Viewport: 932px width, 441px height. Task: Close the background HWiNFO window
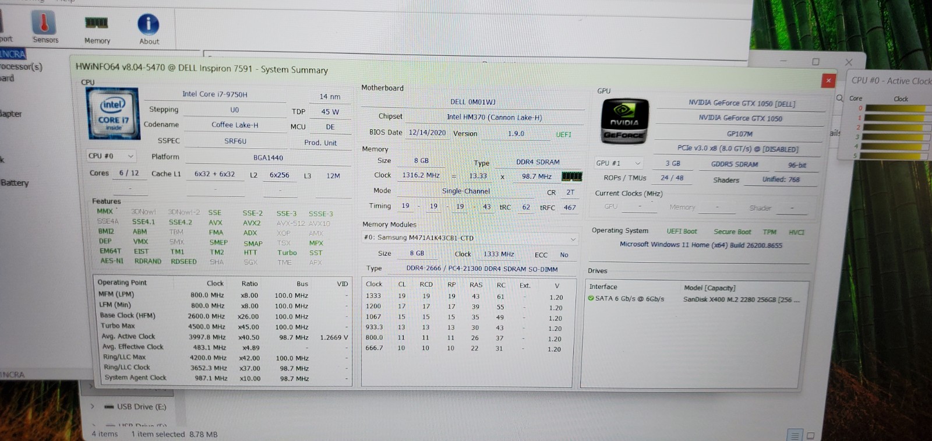[x=849, y=62]
